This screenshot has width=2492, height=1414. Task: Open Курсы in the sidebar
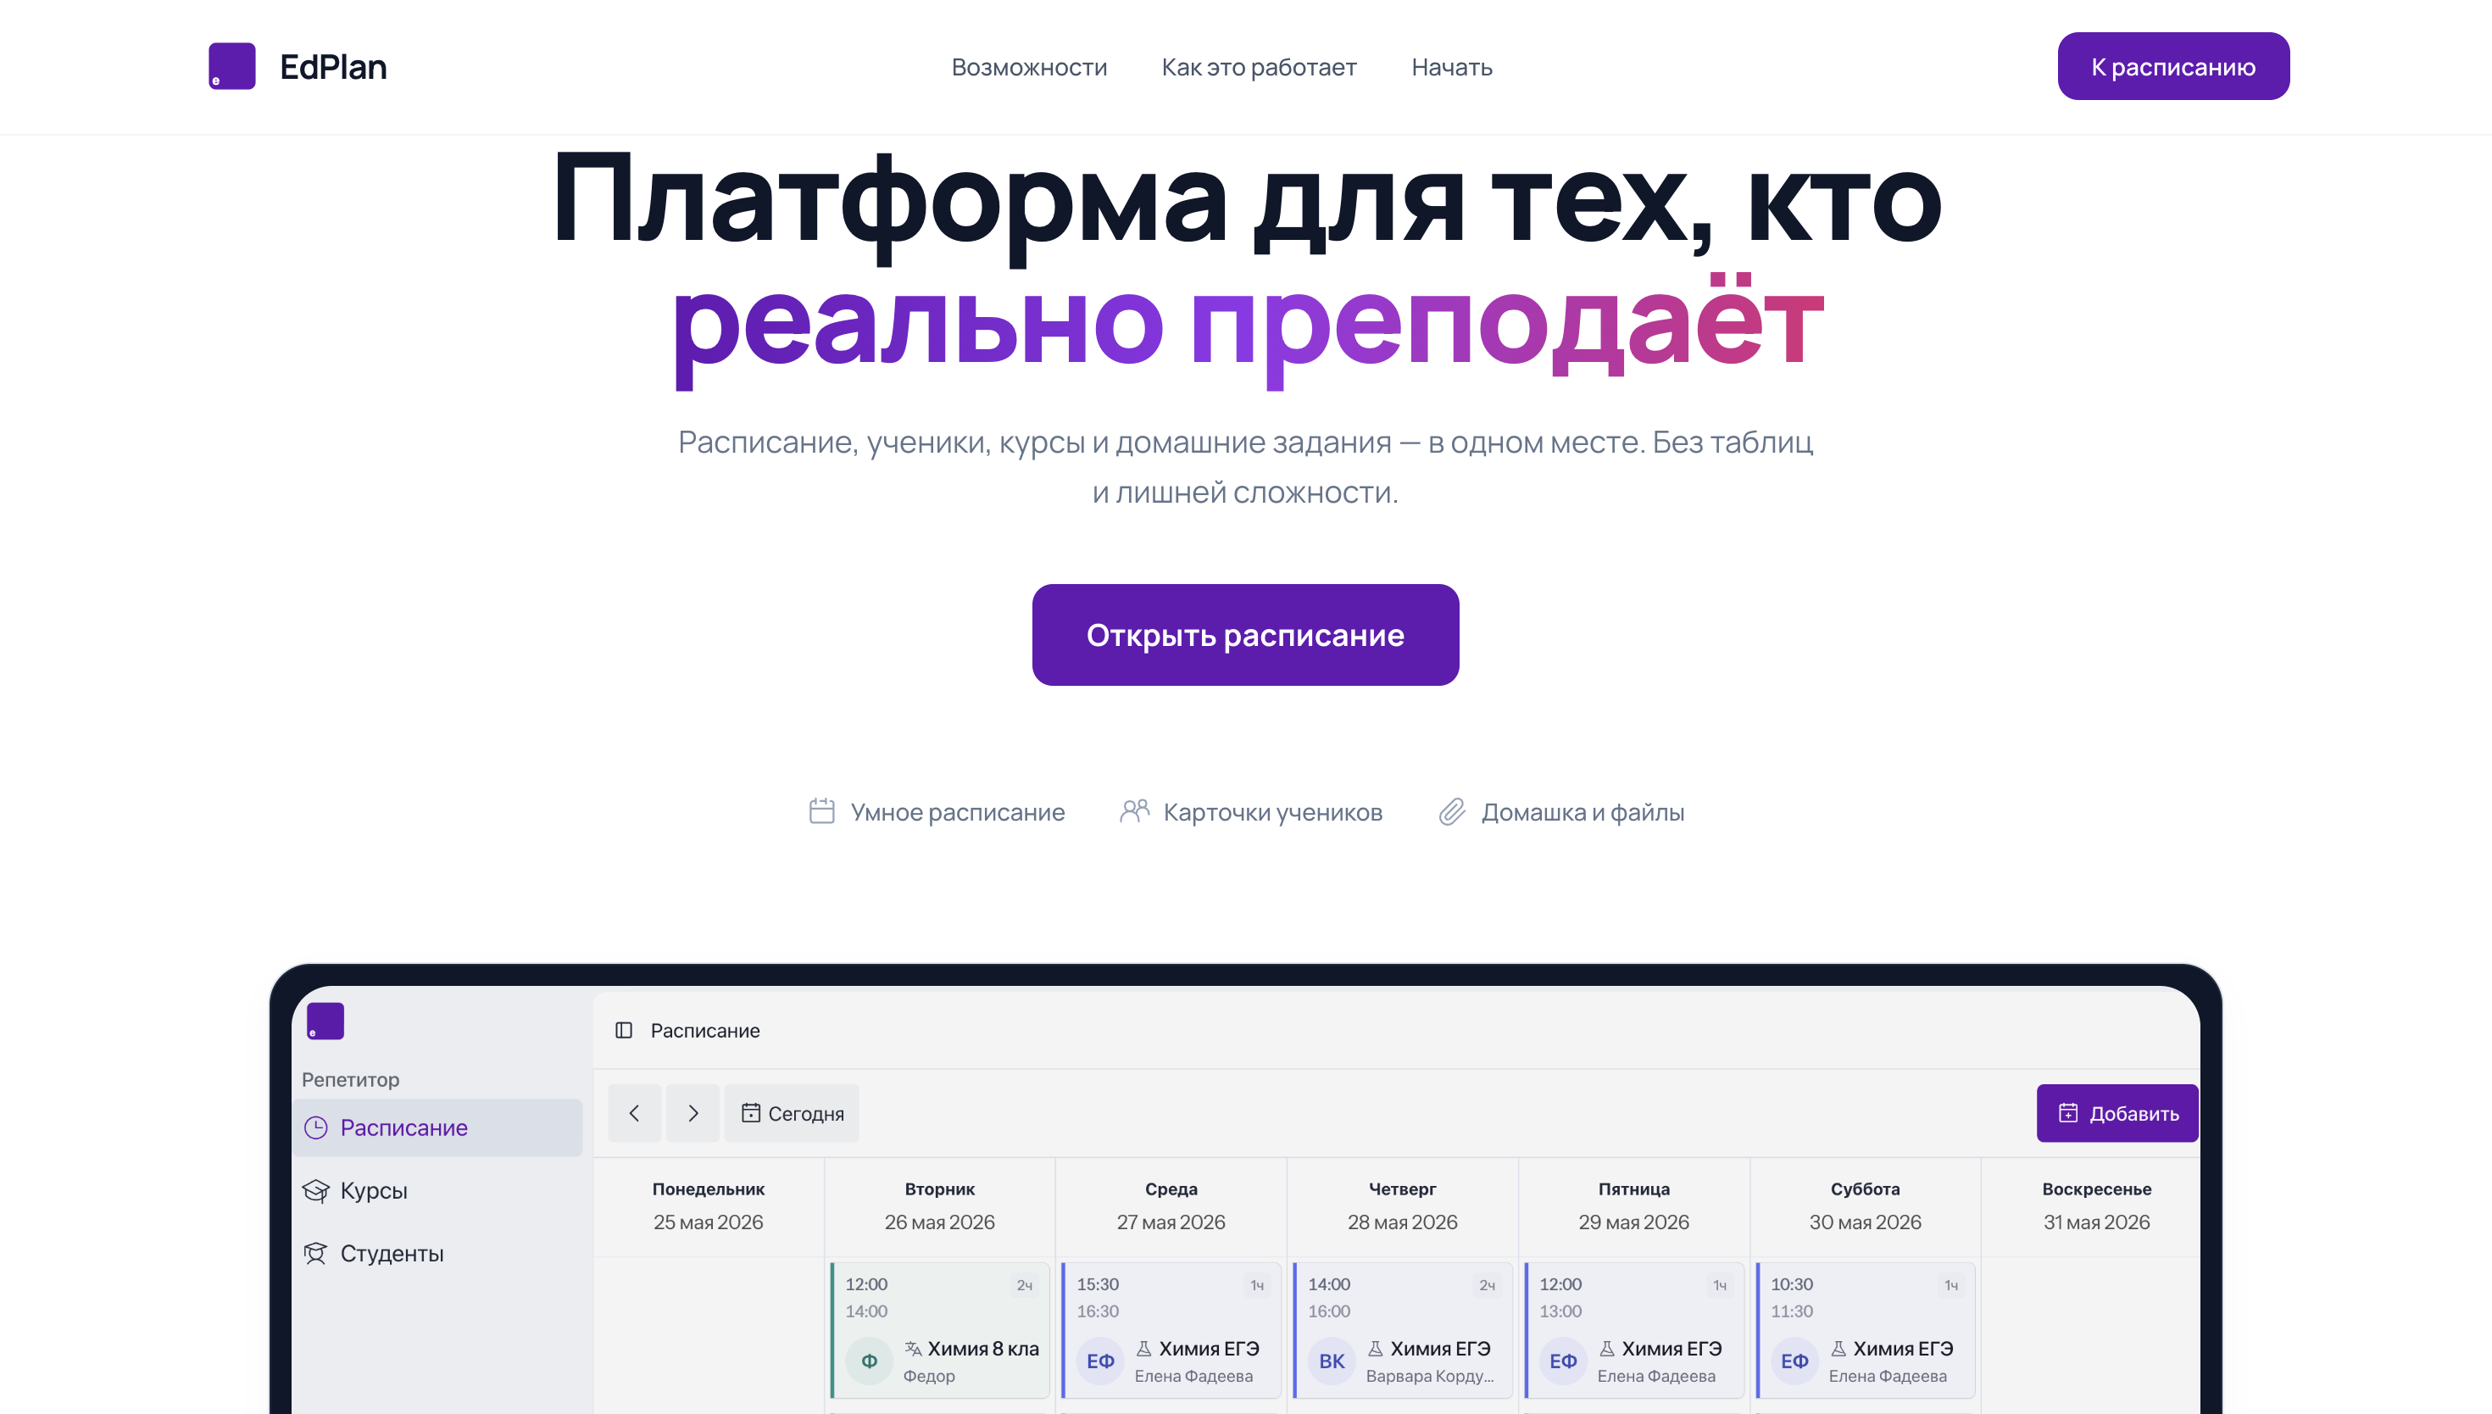pos(437,1191)
